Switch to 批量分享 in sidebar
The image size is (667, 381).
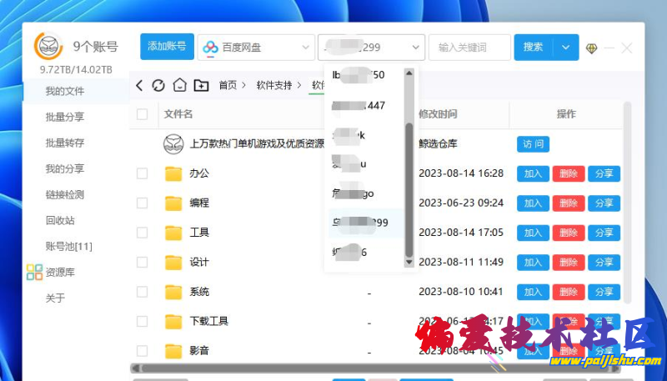(65, 117)
